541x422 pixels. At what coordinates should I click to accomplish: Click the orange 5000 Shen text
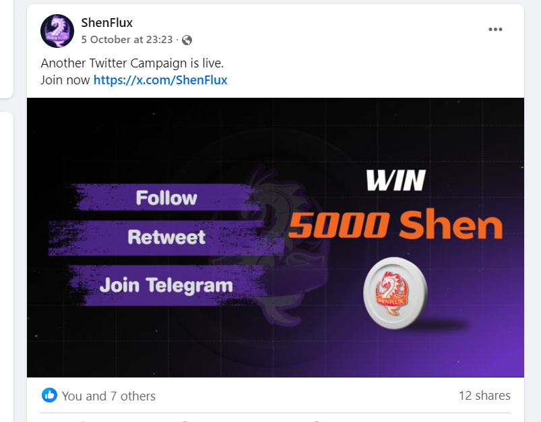tap(395, 224)
